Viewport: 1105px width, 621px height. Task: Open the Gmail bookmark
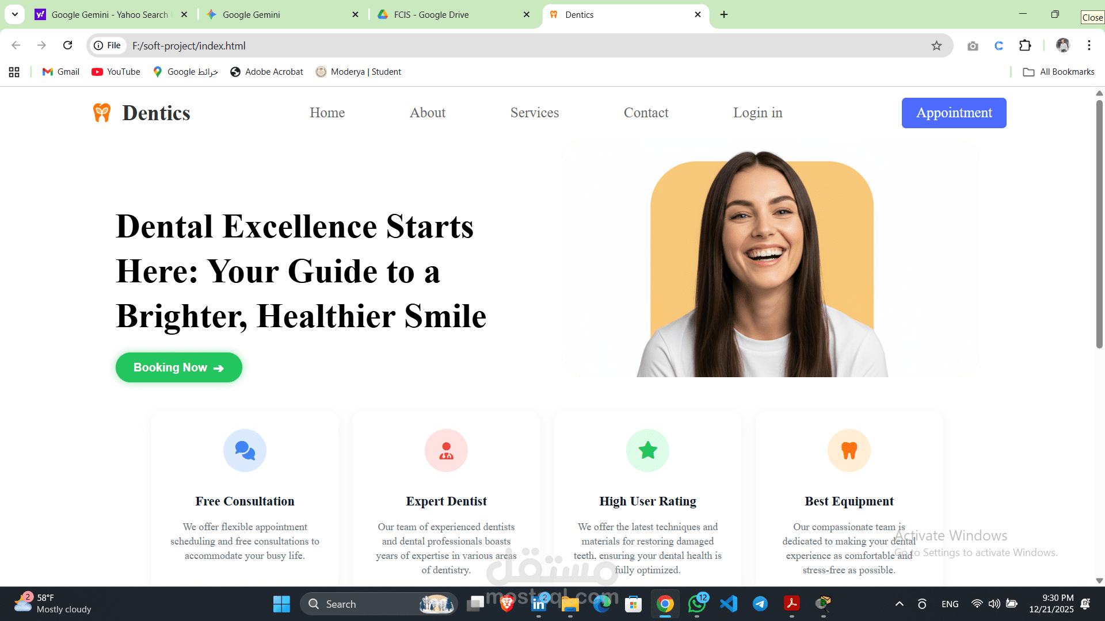tap(60, 71)
